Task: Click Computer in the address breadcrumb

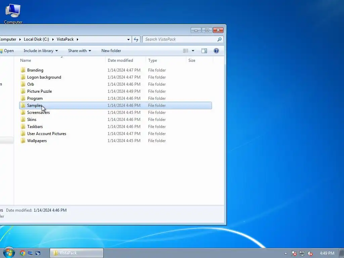Action: coord(8,39)
